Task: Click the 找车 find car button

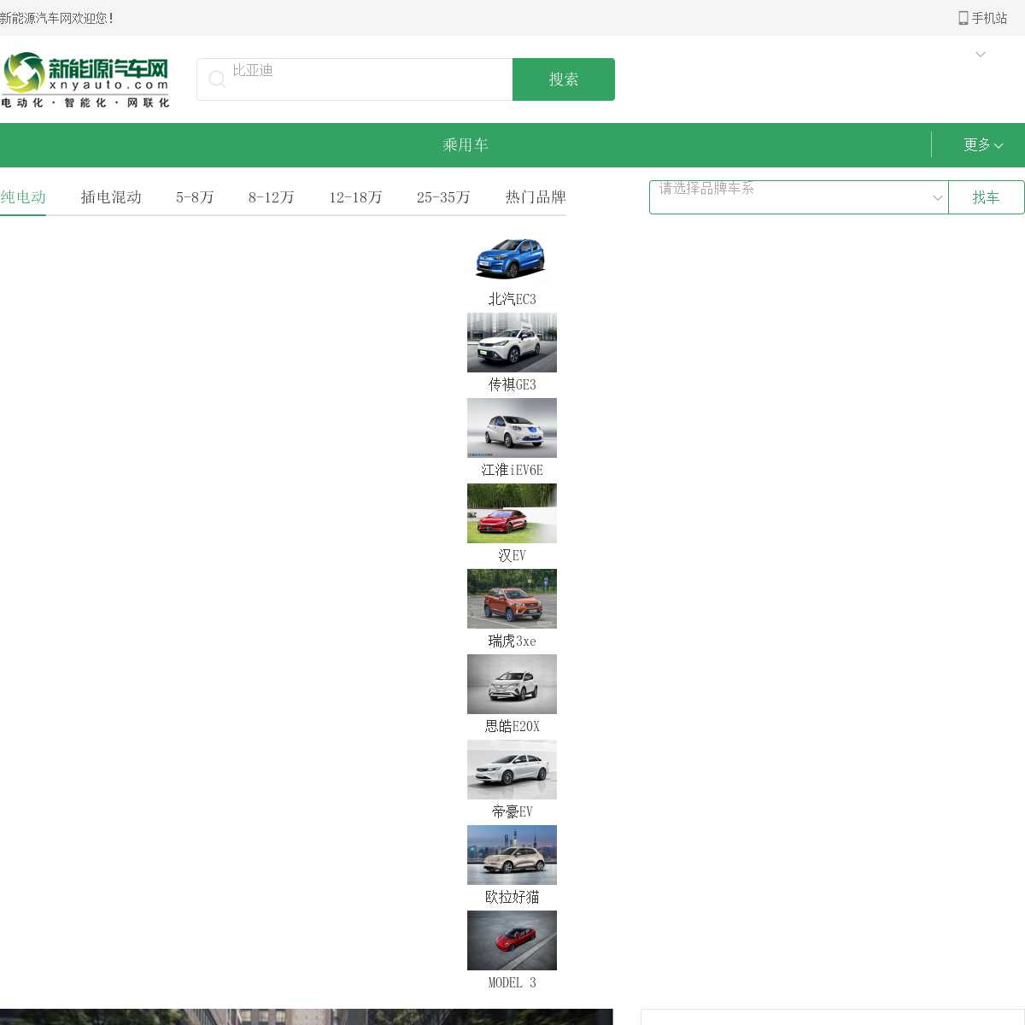Action: pyautogui.click(x=986, y=197)
